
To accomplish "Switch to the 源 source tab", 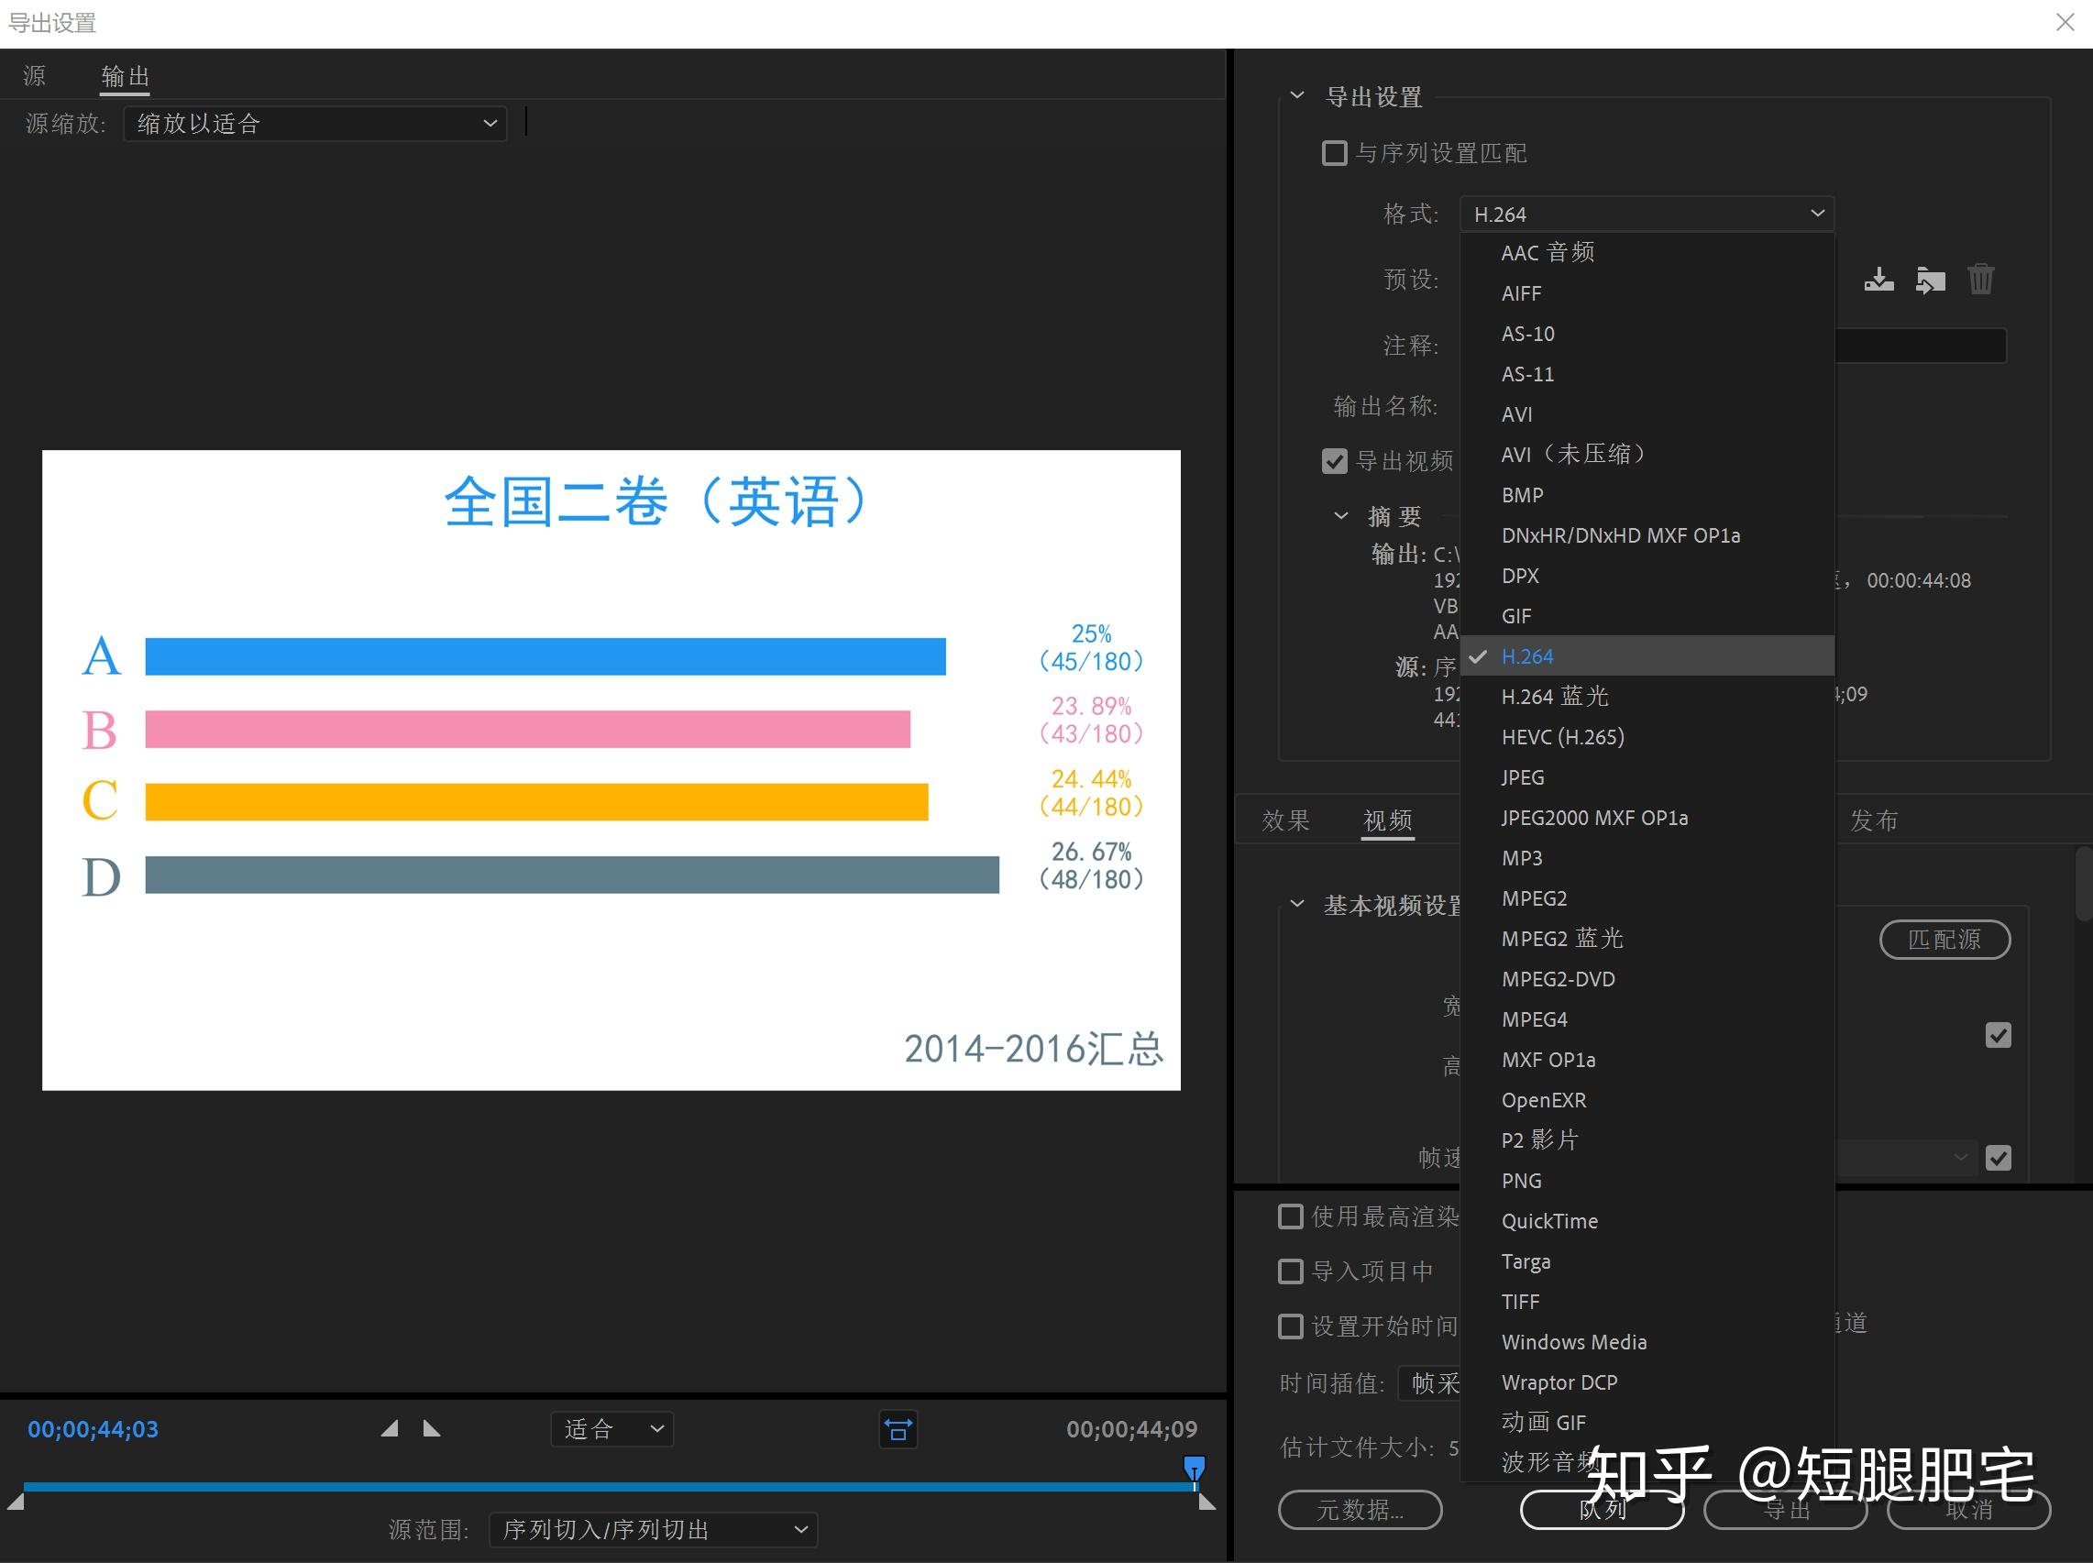I will click(34, 76).
